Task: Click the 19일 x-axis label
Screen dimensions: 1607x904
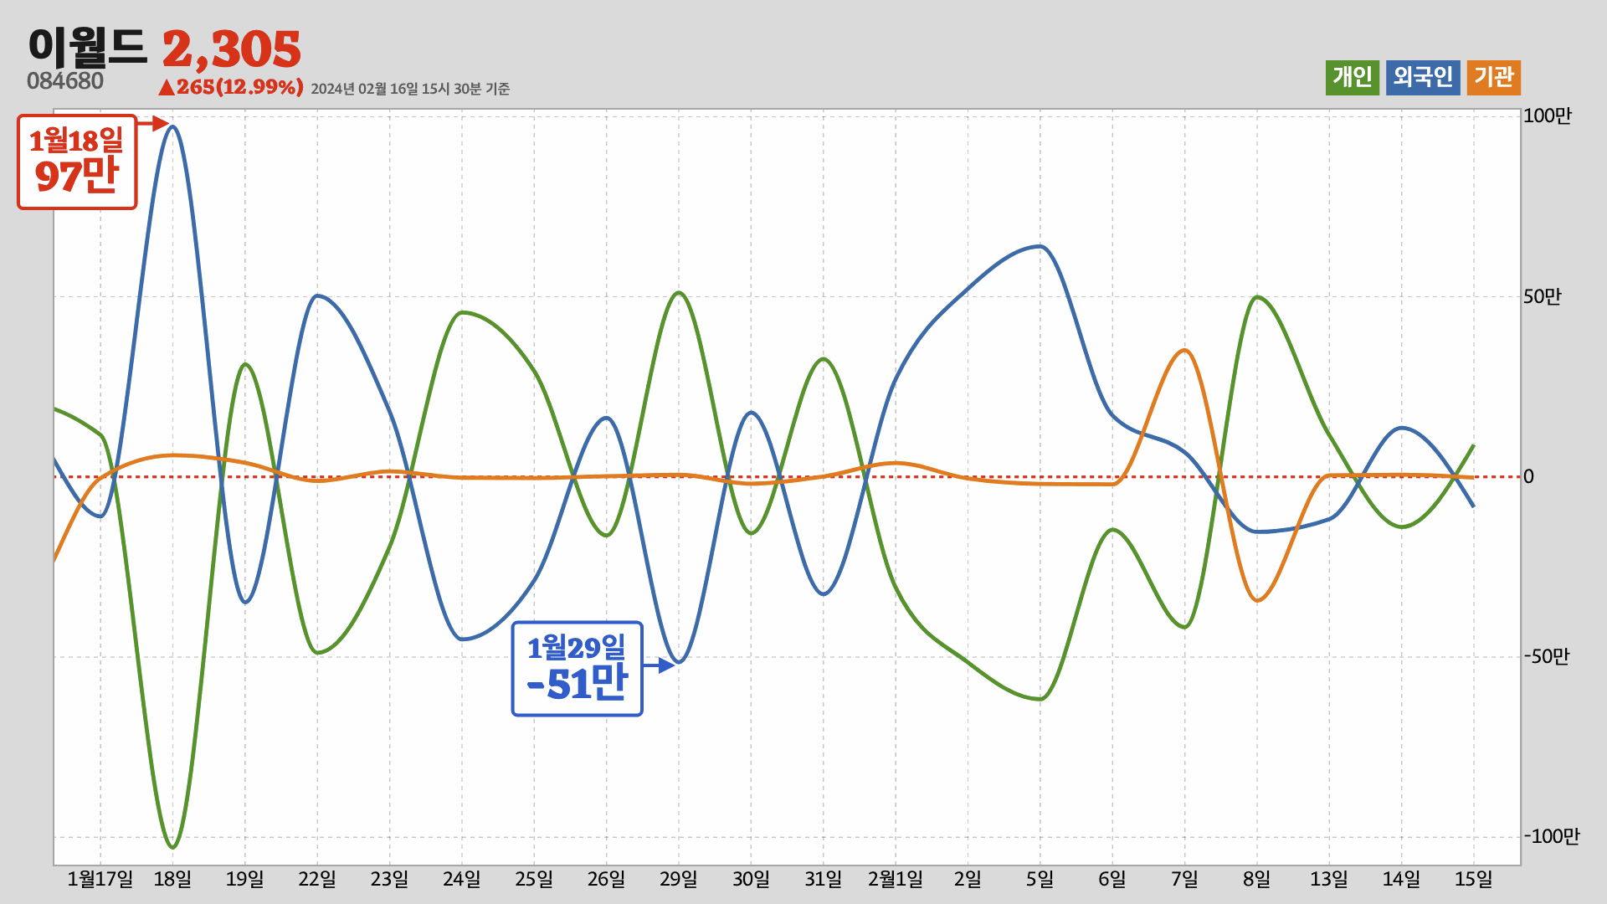Action: click(245, 880)
